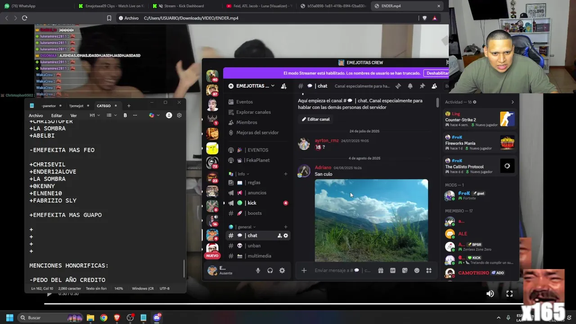
Task: Add a channel to Info category
Action: [285, 174]
